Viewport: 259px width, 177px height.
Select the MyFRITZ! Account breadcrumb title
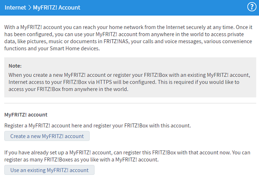(57, 7)
